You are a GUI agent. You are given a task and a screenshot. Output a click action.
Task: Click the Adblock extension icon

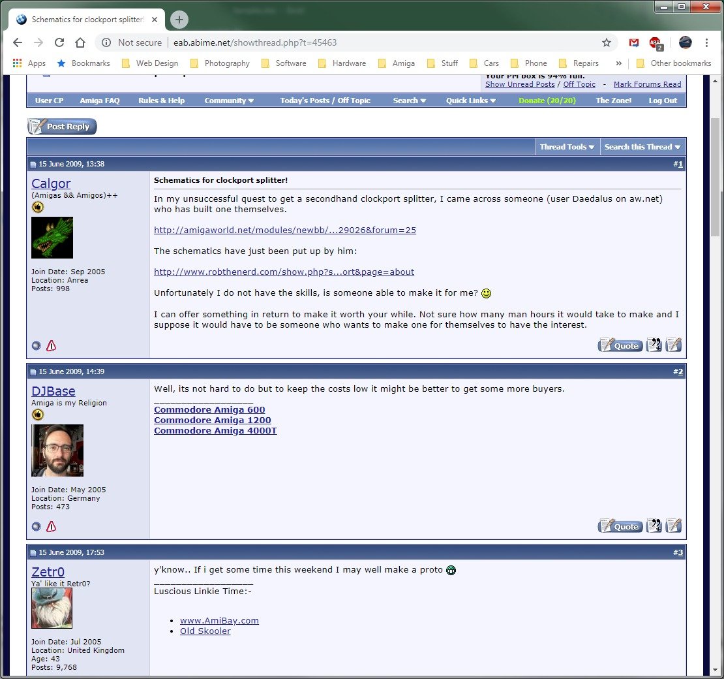pyautogui.click(x=656, y=43)
